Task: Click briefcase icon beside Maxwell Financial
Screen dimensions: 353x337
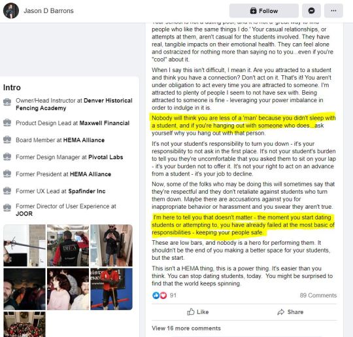Action: 7,123
